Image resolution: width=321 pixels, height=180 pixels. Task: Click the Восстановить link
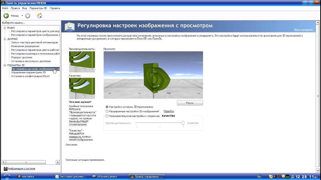click(303, 30)
